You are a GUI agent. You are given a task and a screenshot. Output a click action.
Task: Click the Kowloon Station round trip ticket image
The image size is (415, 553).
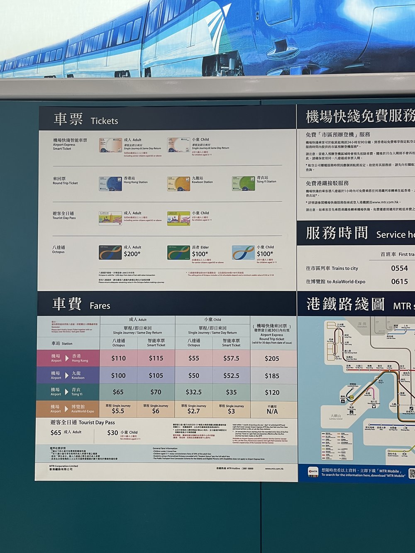pos(178,184)
